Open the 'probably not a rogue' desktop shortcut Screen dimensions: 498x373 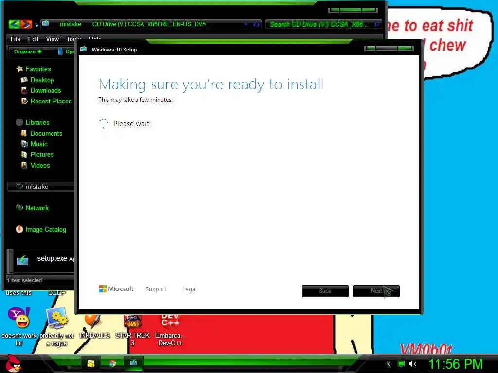pyautogui.click(x=57, y=327)
